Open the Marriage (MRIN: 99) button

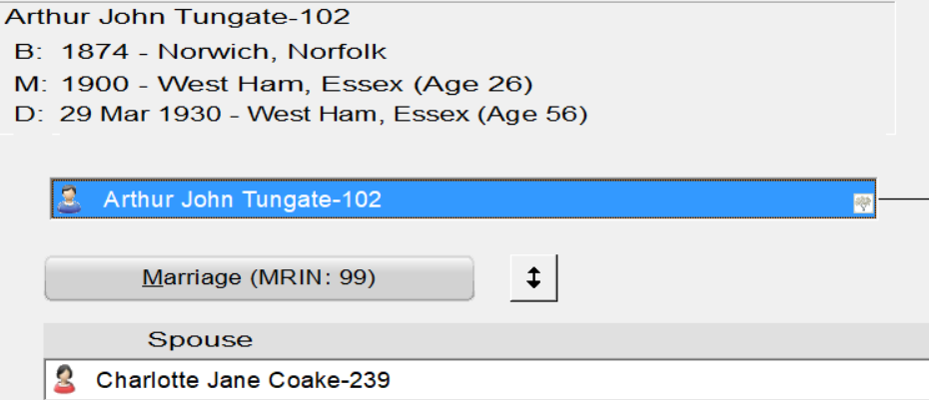[x=260, y=277]
